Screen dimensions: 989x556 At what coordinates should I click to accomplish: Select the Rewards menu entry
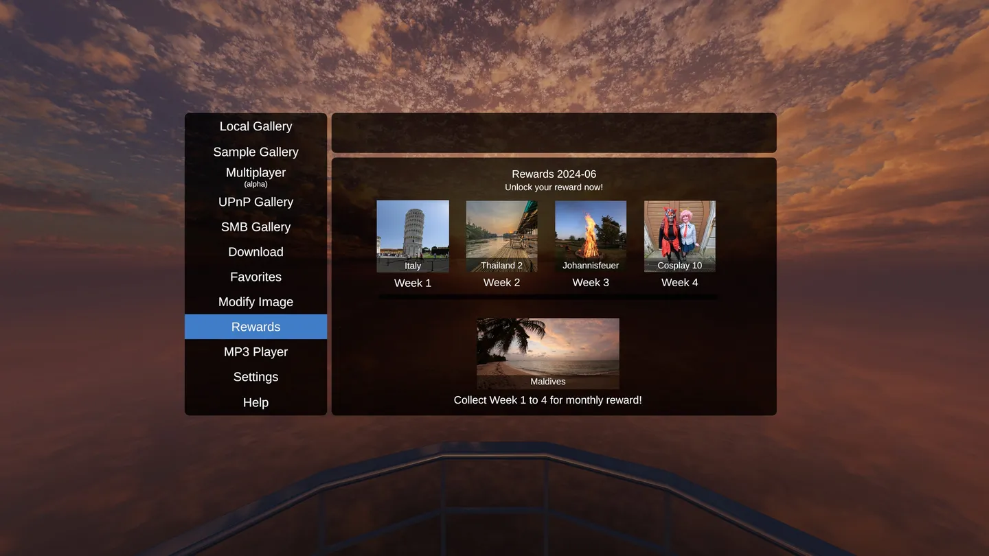click(x=255, y=326)
